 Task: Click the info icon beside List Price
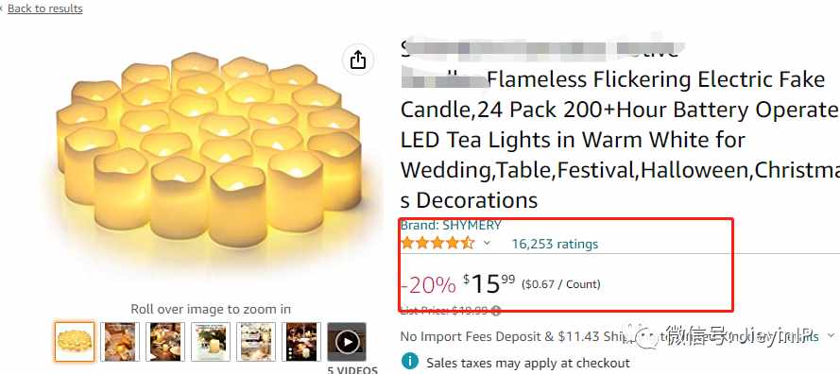click(496, 310)
